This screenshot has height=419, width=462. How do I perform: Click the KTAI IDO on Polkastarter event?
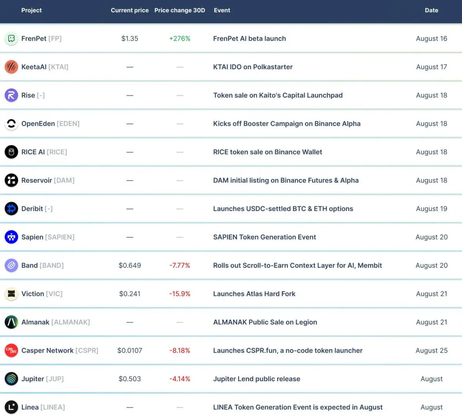(253, 67)
